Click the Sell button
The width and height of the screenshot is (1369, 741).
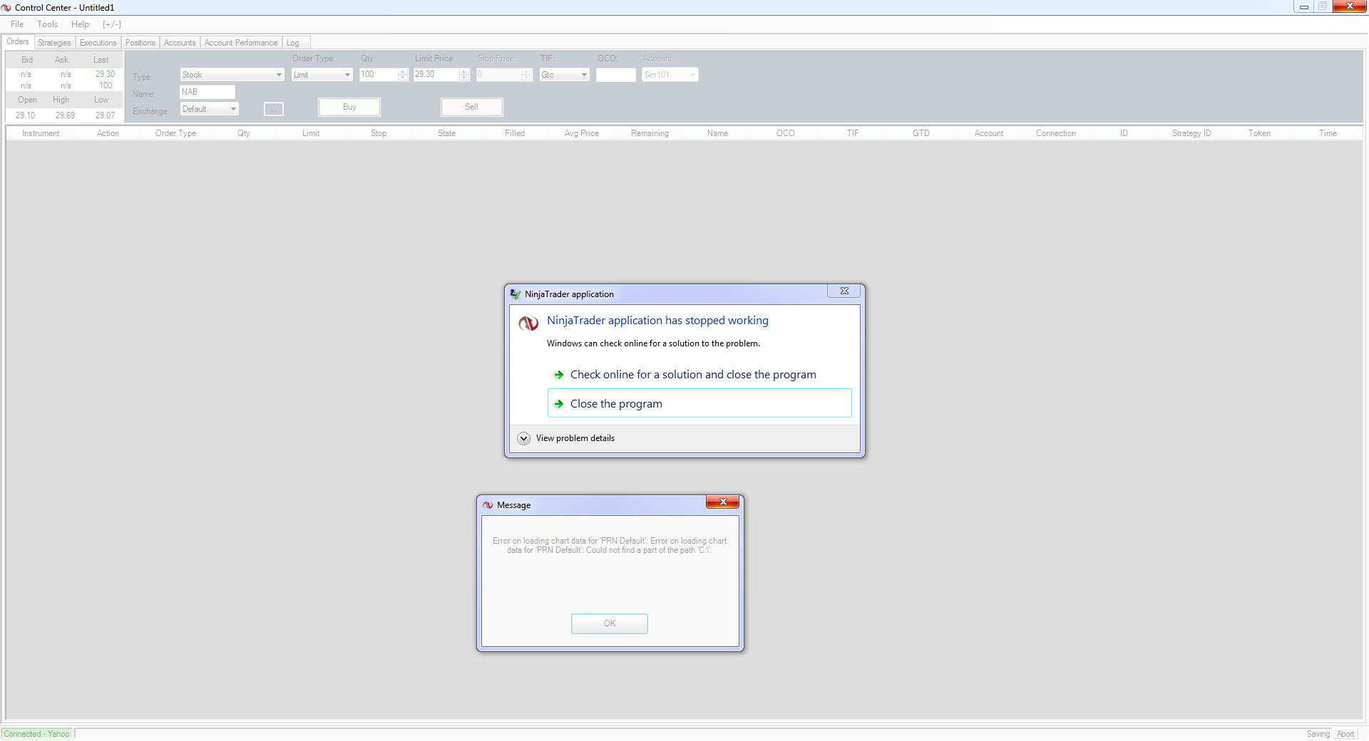point(471,107)
